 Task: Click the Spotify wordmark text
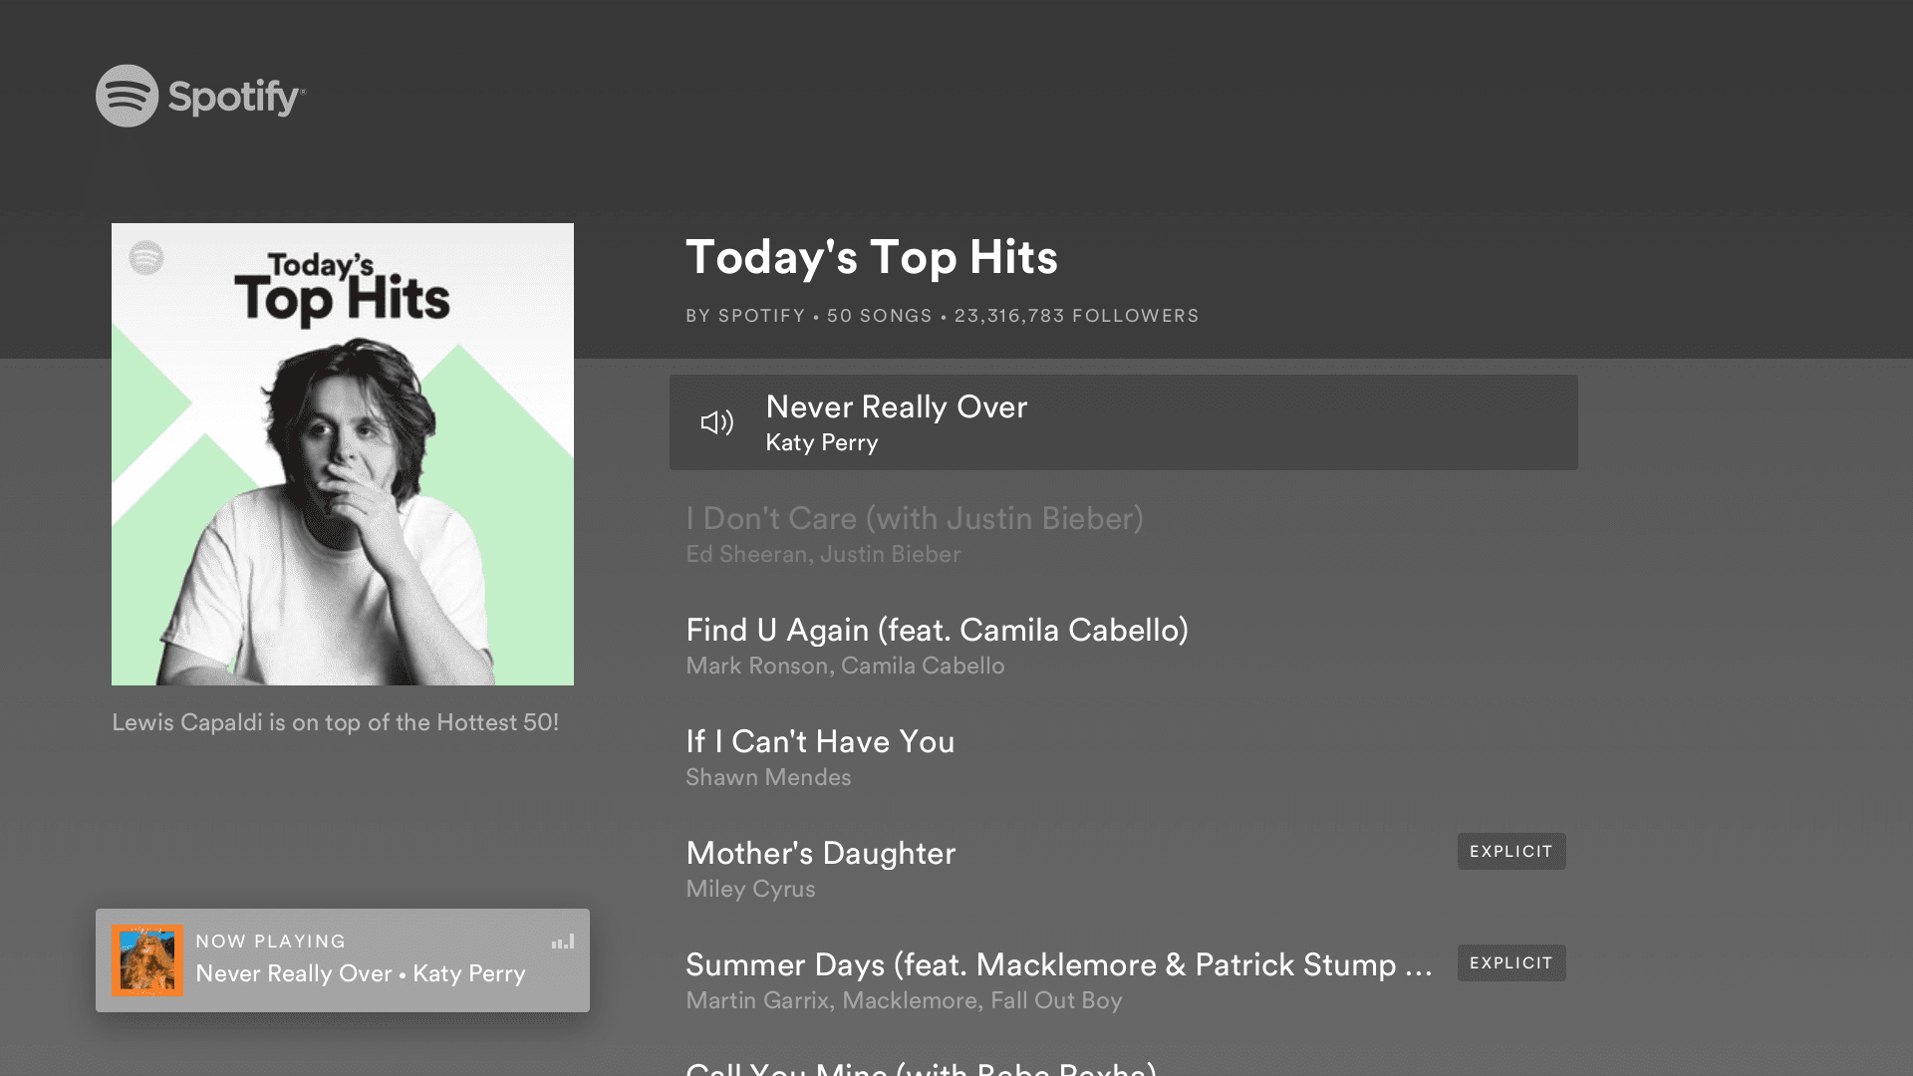(x=236, y=98)
